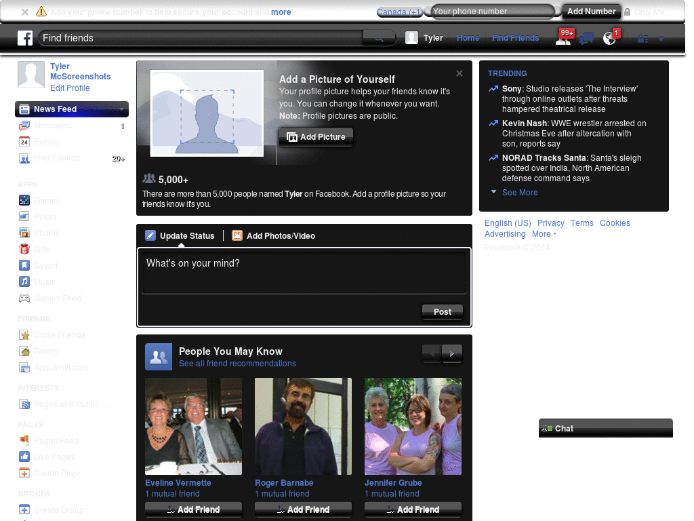Open the Gifts app icon
The image size is (694, 521).
pyautogui.click(x=24, y=249)
